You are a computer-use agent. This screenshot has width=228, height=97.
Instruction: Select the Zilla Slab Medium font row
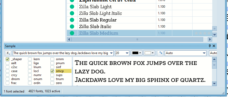pos(139,33)
